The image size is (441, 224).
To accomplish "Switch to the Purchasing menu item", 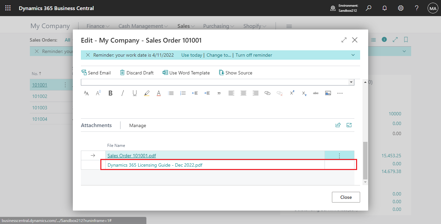I will 216,26.
